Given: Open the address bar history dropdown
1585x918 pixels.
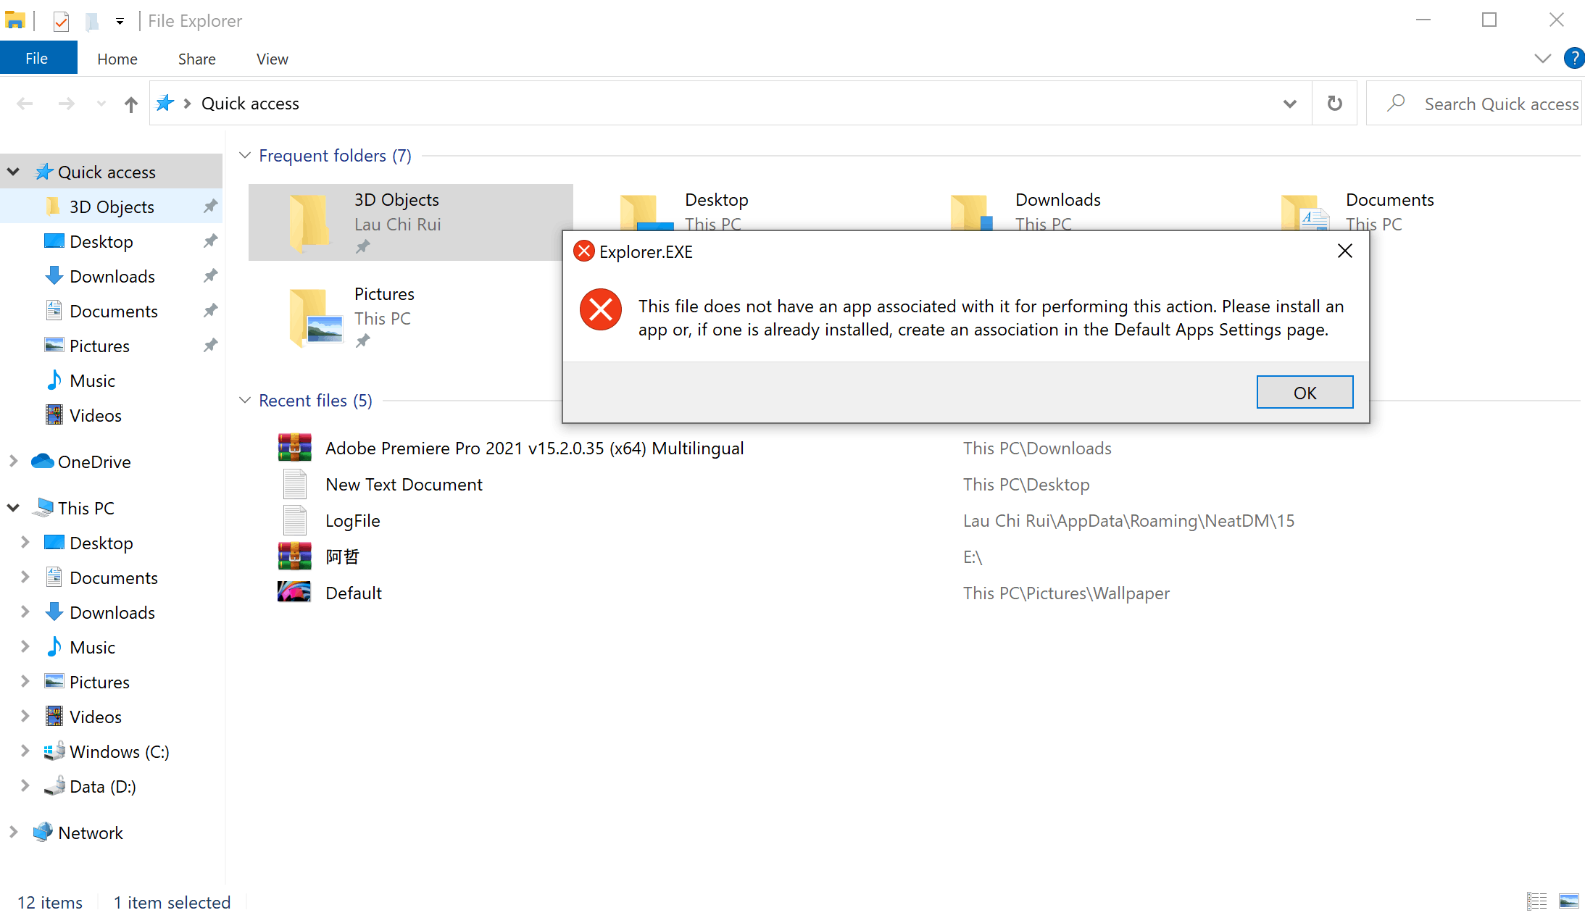Looking at the screenshot, I should tap(1289, 104).
